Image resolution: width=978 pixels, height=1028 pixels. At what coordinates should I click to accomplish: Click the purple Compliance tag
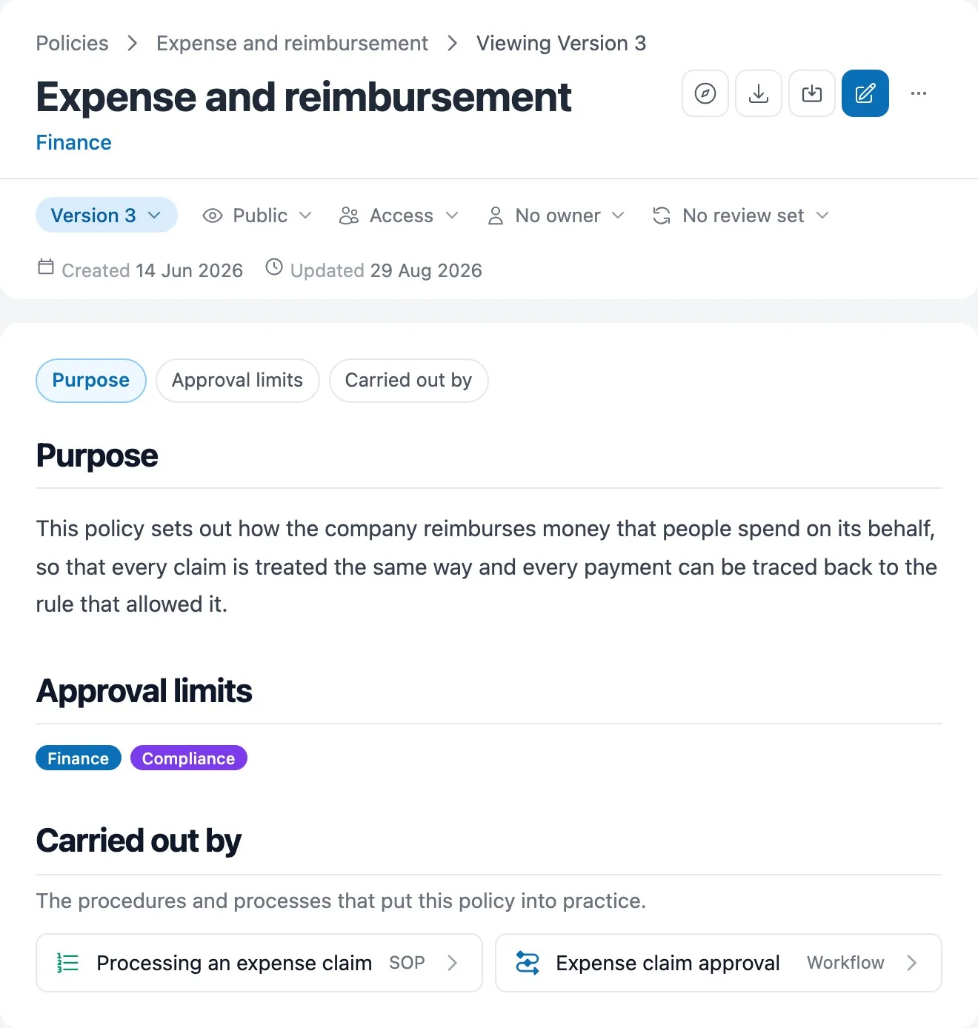click(189, 758)
